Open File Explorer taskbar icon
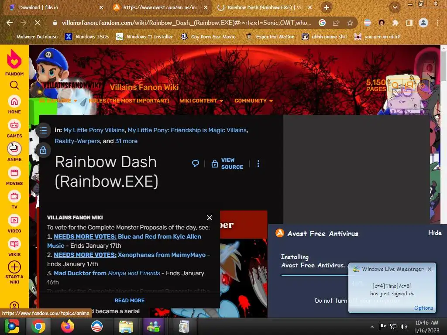 click(126, 326)
